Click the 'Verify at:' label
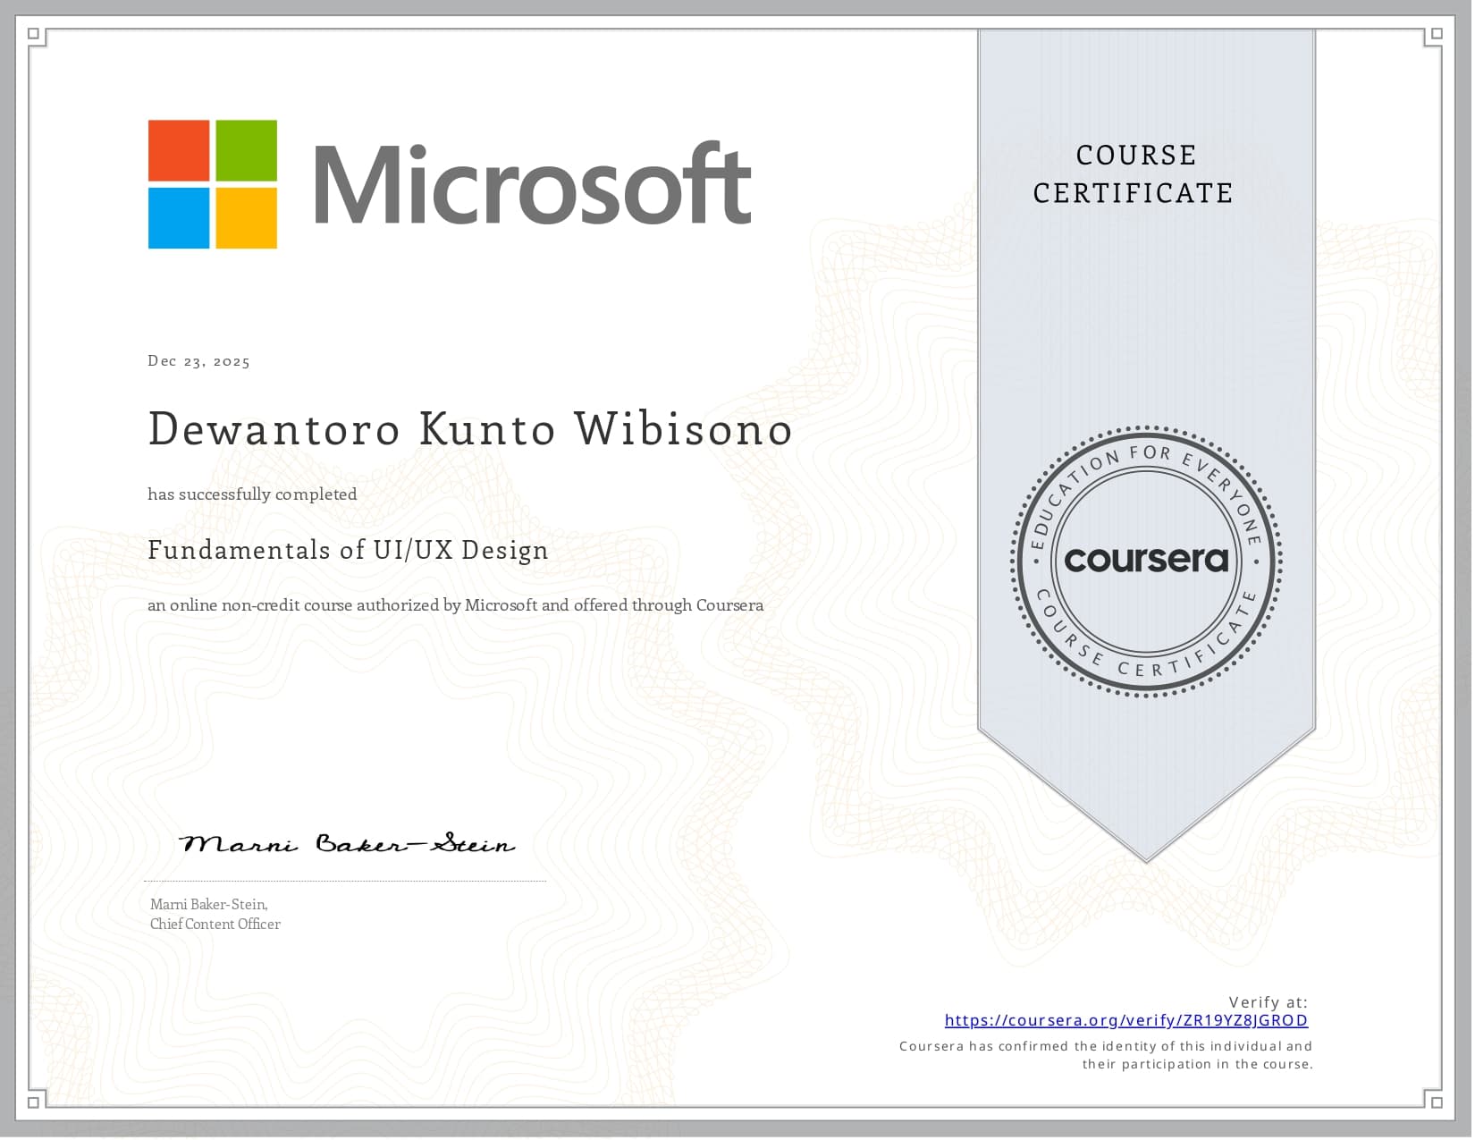Screen dimensions: 1475x1140 click(1267, 1002)
